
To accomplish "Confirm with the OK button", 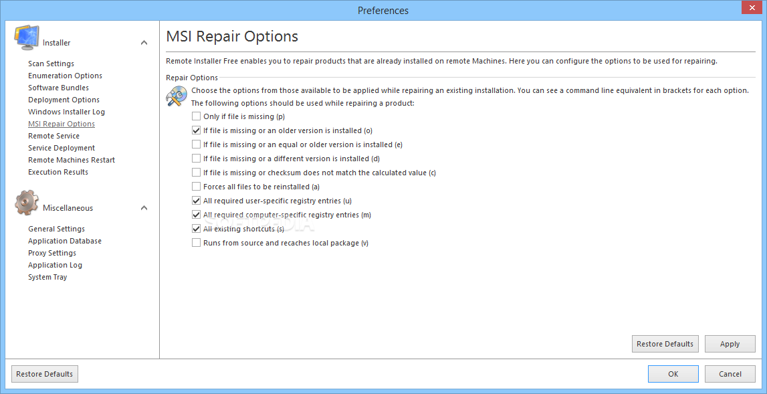I will 673,374.
